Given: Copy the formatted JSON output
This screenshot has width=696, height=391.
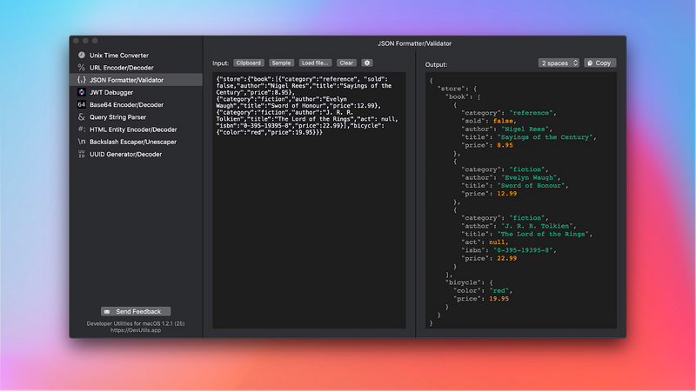Looking at the screenshot, I should (599, 63).
